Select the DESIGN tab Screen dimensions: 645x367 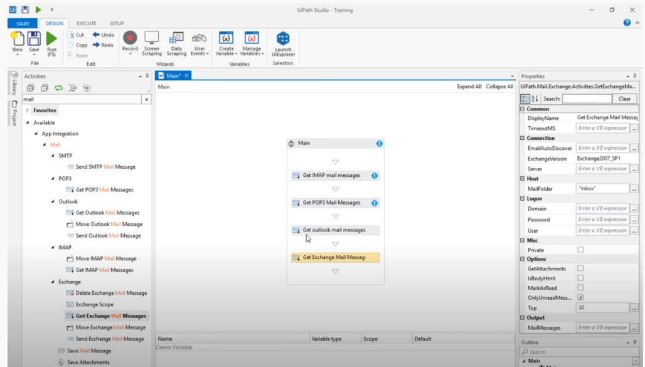tap(55, 23)
